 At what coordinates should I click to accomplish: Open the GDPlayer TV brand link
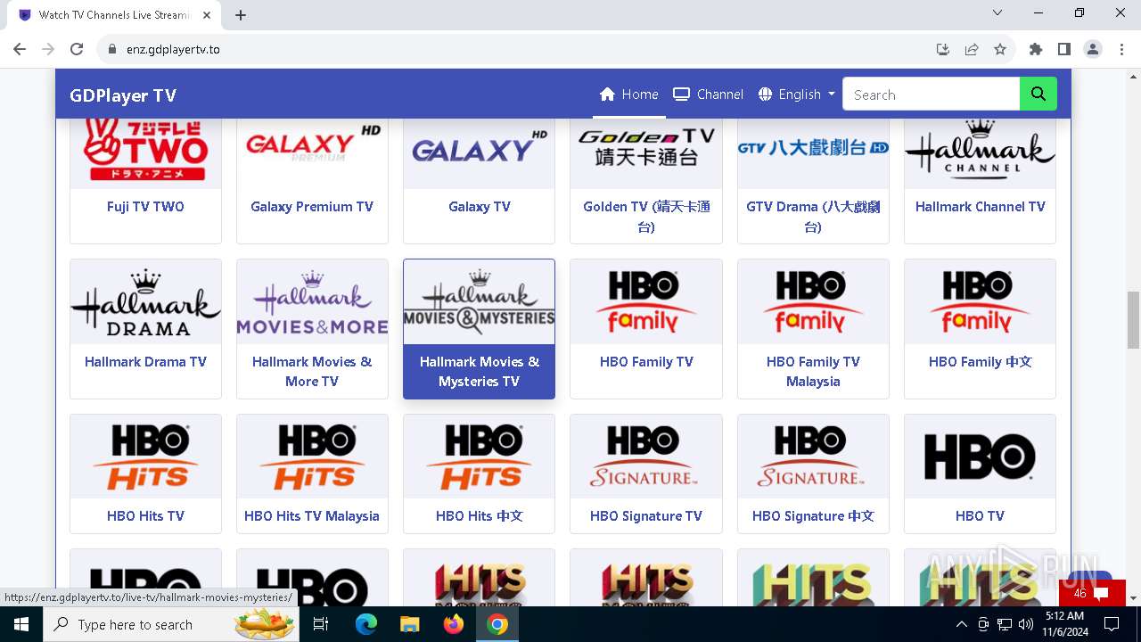click(123, 95)
